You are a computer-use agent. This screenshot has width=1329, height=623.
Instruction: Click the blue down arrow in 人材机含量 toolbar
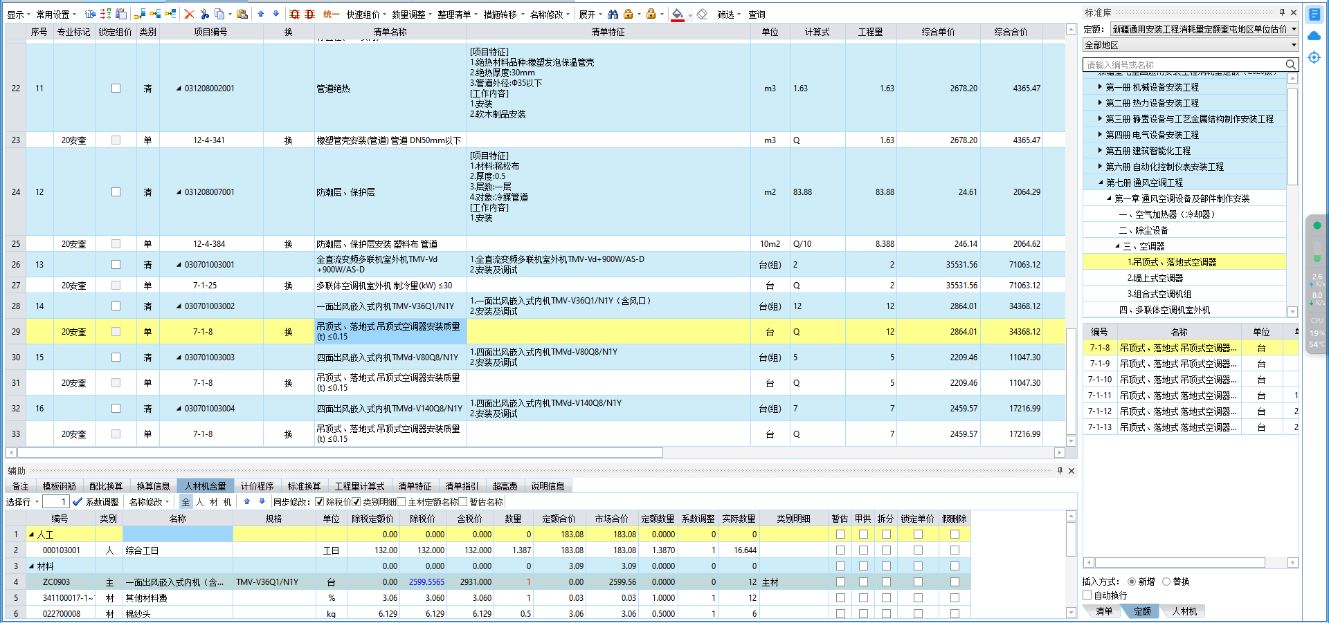[x=262, y=502]
